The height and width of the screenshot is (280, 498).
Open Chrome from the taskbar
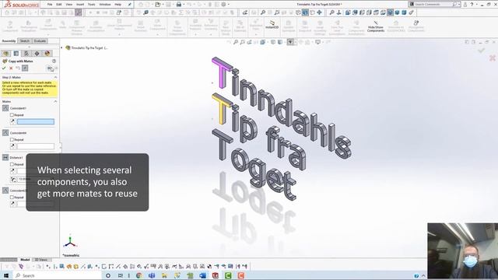pos(139,275)
